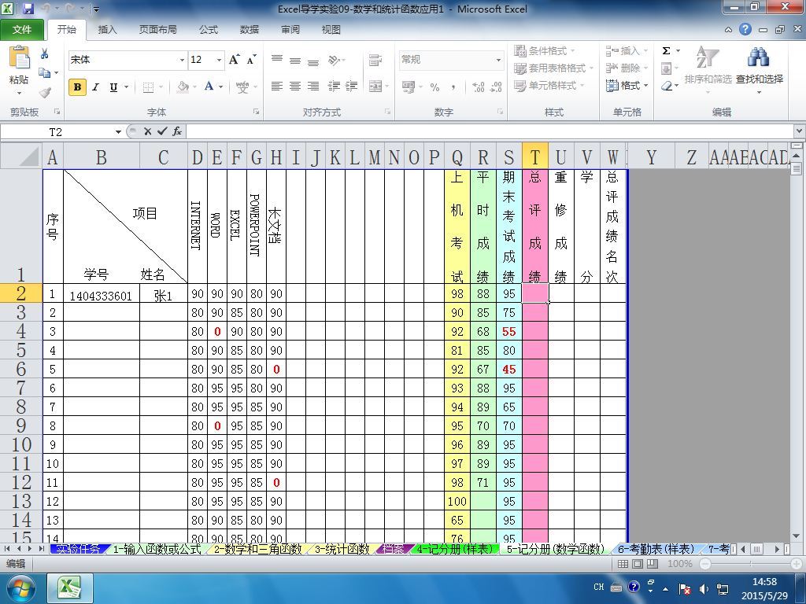
Task: Toggle Bold formatting
Action: coord(77,87)
